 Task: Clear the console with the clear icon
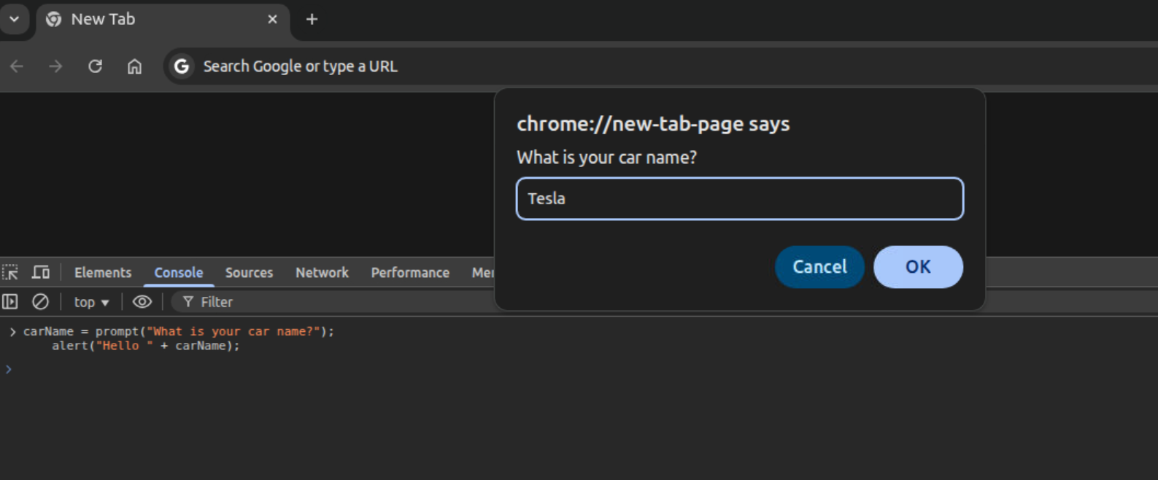click(40, 301)
